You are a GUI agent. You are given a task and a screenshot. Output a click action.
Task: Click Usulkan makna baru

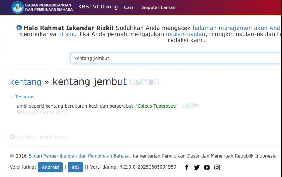pos(41,112)
